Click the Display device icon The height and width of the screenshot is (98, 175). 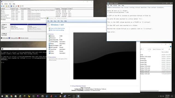(x=49, y=53)
